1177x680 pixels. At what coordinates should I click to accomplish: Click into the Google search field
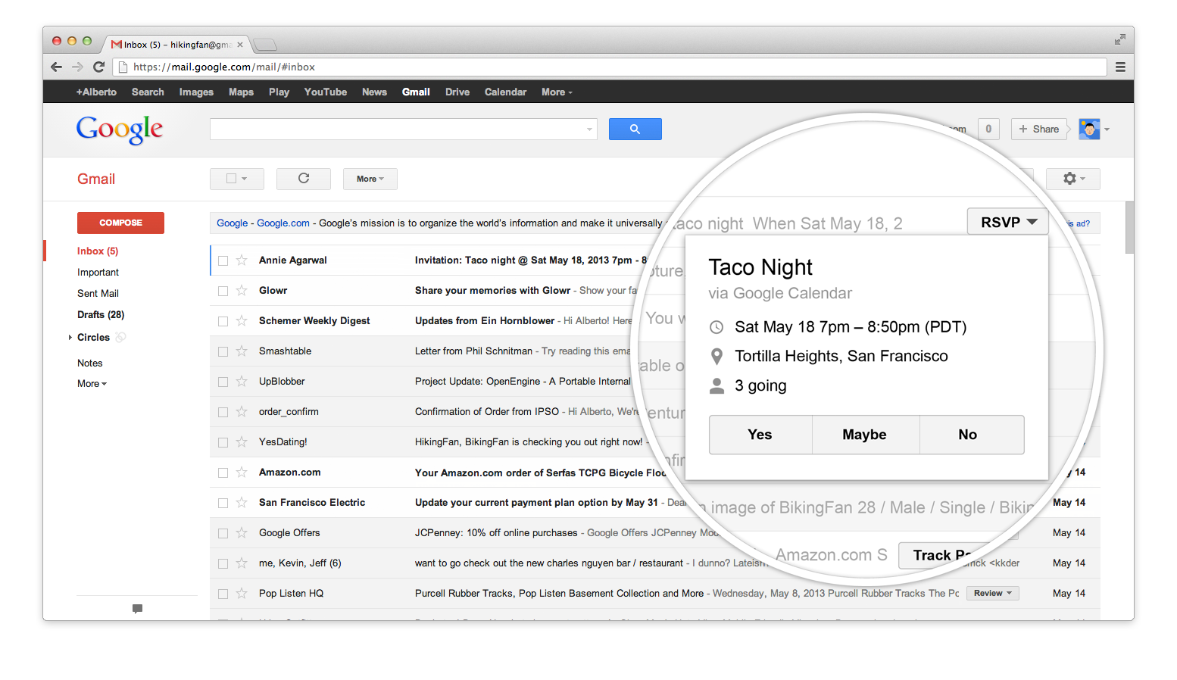(x=398, y=129)
